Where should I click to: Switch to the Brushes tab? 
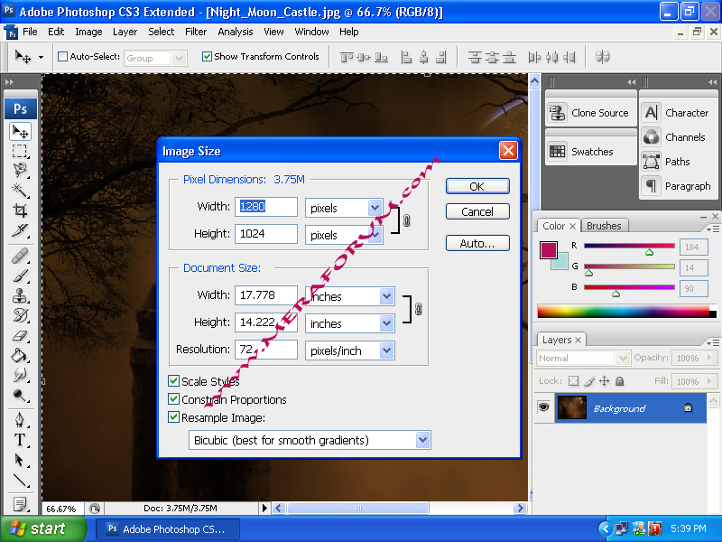click(604, 226)
